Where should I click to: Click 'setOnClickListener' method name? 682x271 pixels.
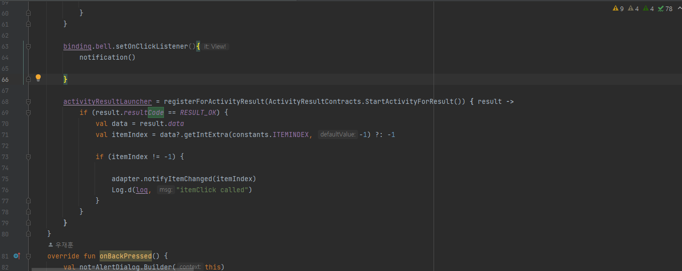(152, 46)
